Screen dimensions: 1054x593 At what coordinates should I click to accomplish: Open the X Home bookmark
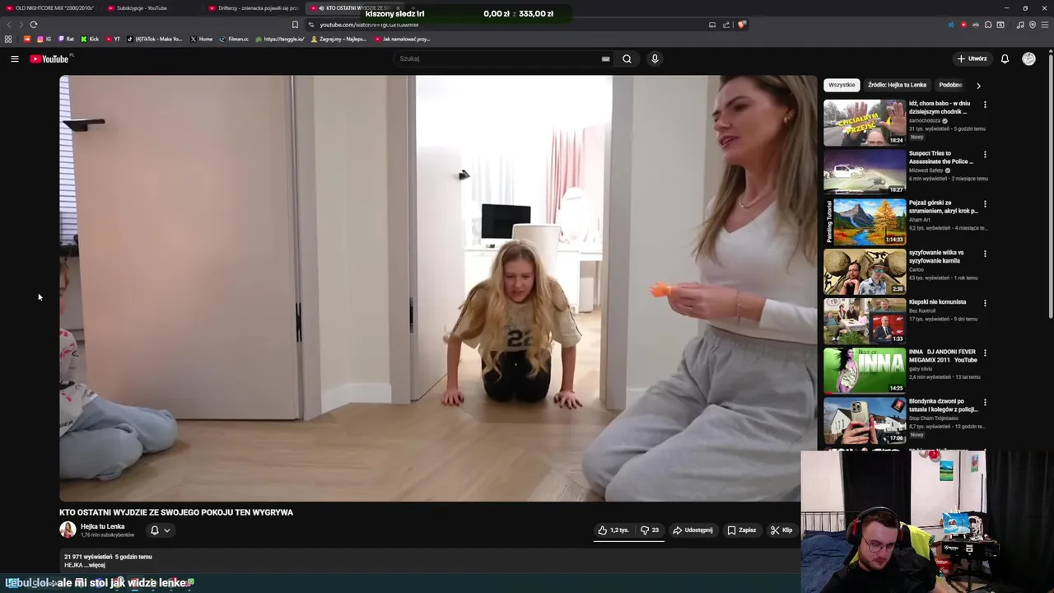(202, 39)
